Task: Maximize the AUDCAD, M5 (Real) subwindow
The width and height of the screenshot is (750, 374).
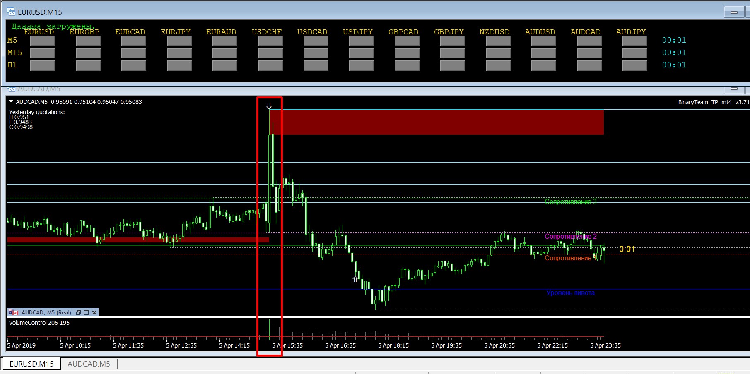Action: pyautogui.click(x=86, y=312)
